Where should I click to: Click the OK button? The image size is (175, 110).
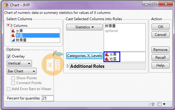click(161, 27)
